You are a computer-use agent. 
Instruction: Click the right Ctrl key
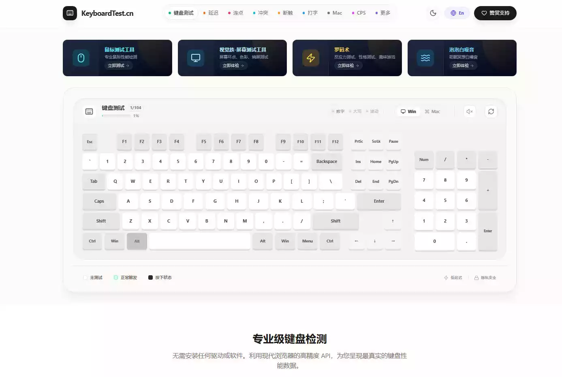[330, 241]
